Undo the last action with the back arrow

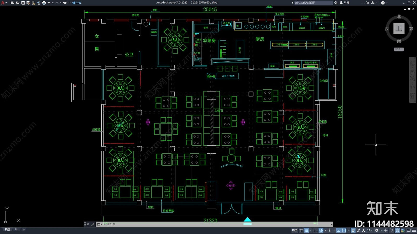(x=49, y=3)
